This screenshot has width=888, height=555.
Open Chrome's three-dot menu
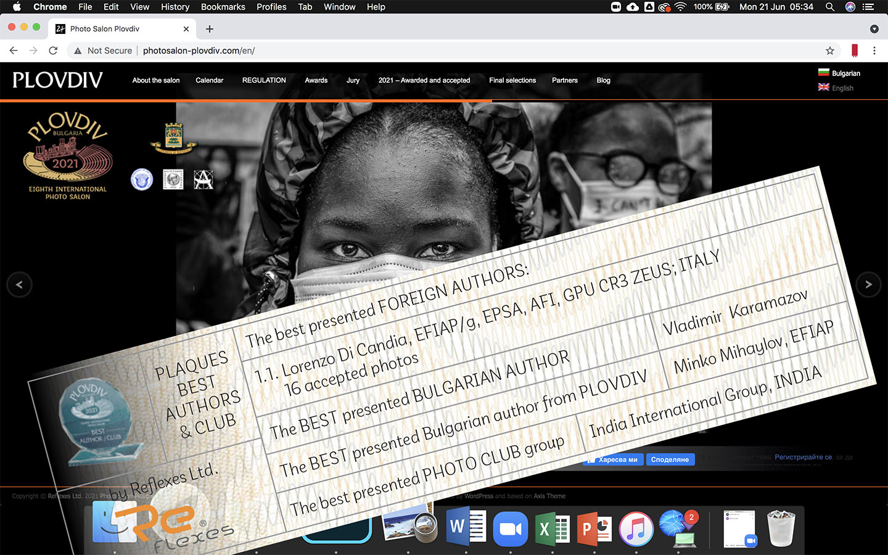click(x=874, y=51)
